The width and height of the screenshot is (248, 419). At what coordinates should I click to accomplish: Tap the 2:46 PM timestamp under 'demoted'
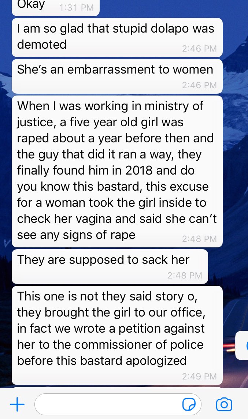click(199, 48)
